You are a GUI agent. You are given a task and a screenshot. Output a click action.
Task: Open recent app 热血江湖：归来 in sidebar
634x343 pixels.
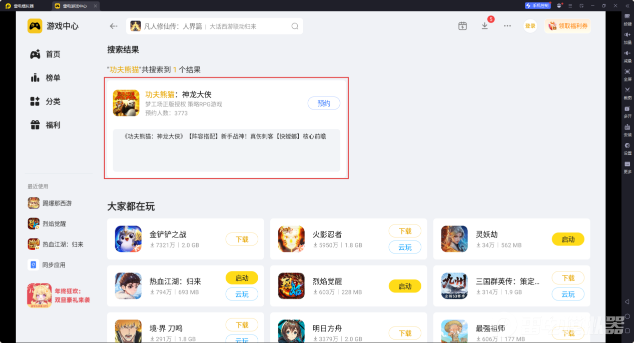[56, 244]
